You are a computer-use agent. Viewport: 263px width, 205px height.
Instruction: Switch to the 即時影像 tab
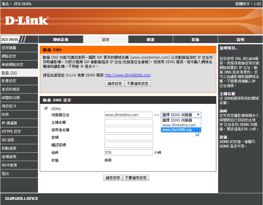click(x=61, y=40)
